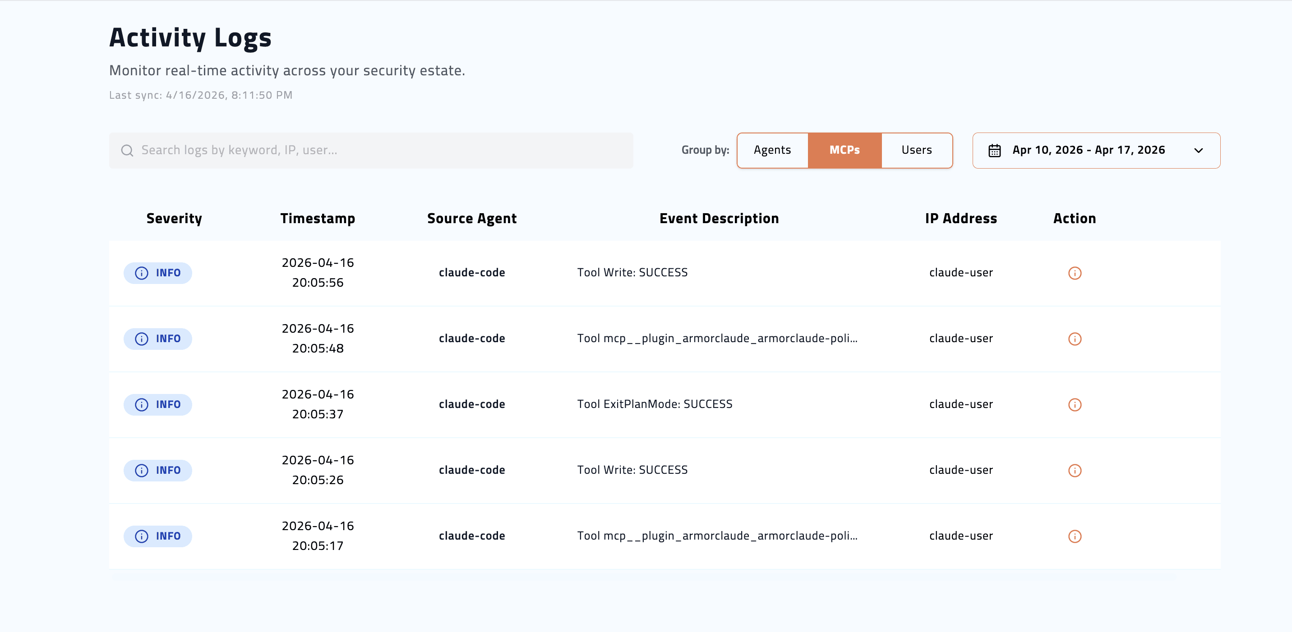The image size is (1292, 632).
Task: Click the Severity column header
Action: (x=174, y=218)
